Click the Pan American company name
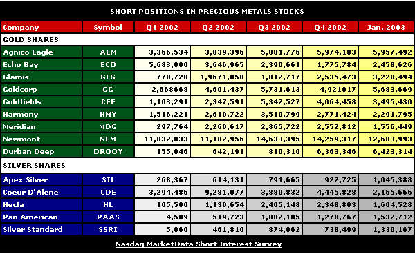 click(30, 217)
